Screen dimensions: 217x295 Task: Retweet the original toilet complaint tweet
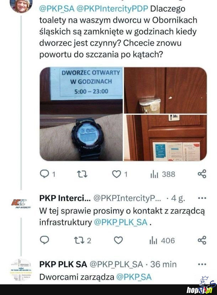(83, 174)
